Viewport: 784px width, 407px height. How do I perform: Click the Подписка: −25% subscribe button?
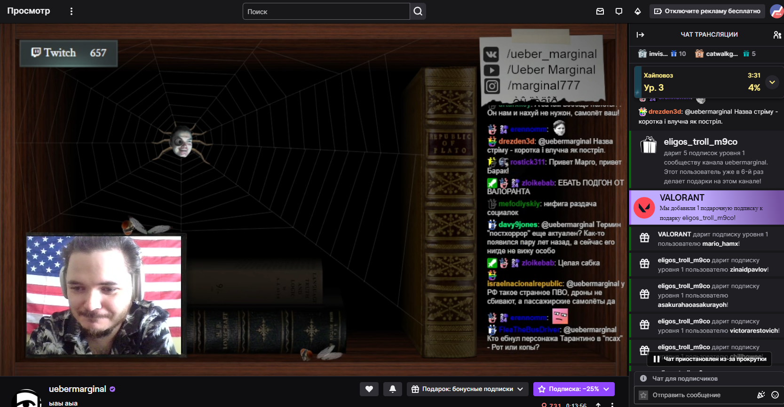coord(574,389)
